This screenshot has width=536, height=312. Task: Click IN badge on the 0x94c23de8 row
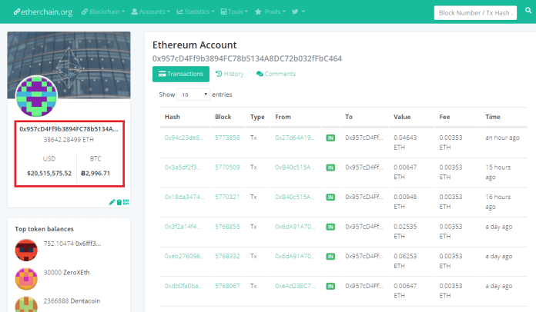click(x=330, y=138)
